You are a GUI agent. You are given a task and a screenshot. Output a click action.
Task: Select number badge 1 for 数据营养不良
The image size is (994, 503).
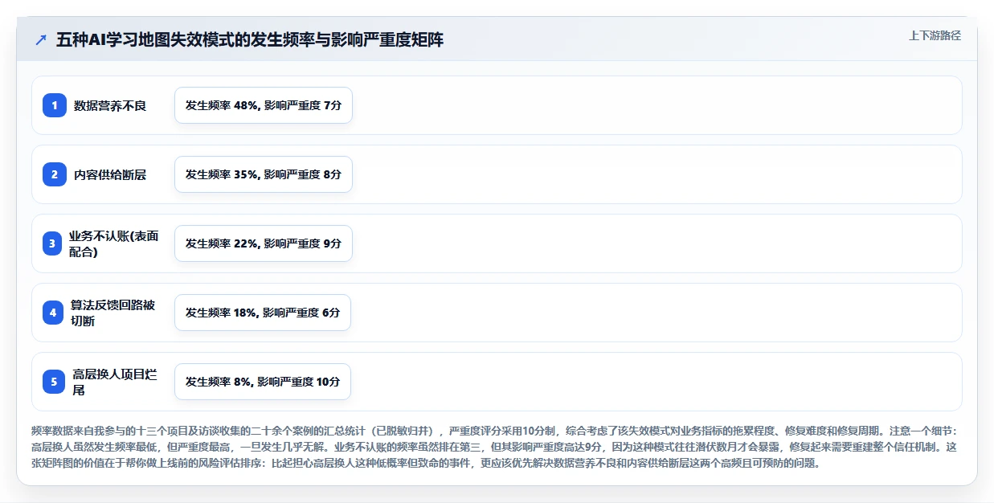pyautogui.click(x=55, y=105)
